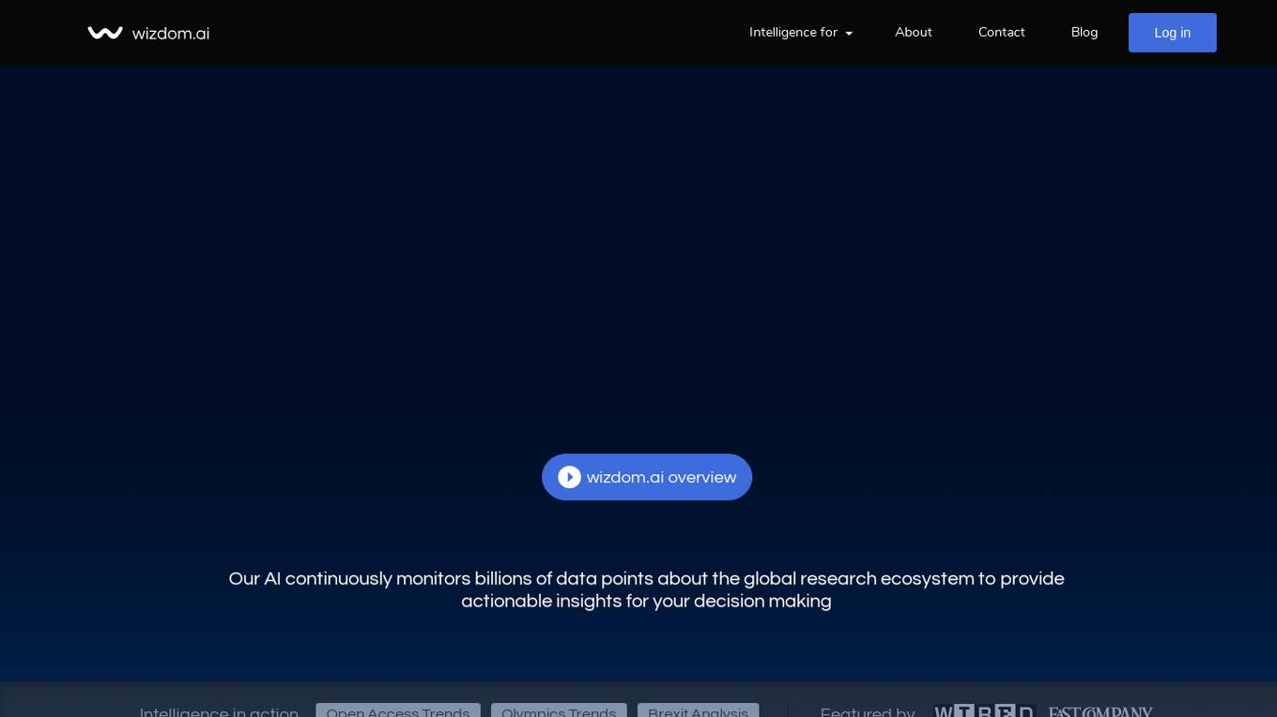Click the wizdom.ai wave logo icon
The image size is (1277, 717).
tap(105, 33)
